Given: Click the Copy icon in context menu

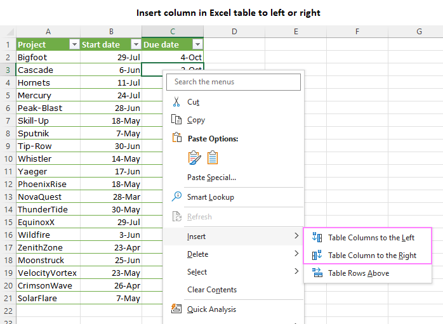Looking at the screenshot, I should point(176,120).
